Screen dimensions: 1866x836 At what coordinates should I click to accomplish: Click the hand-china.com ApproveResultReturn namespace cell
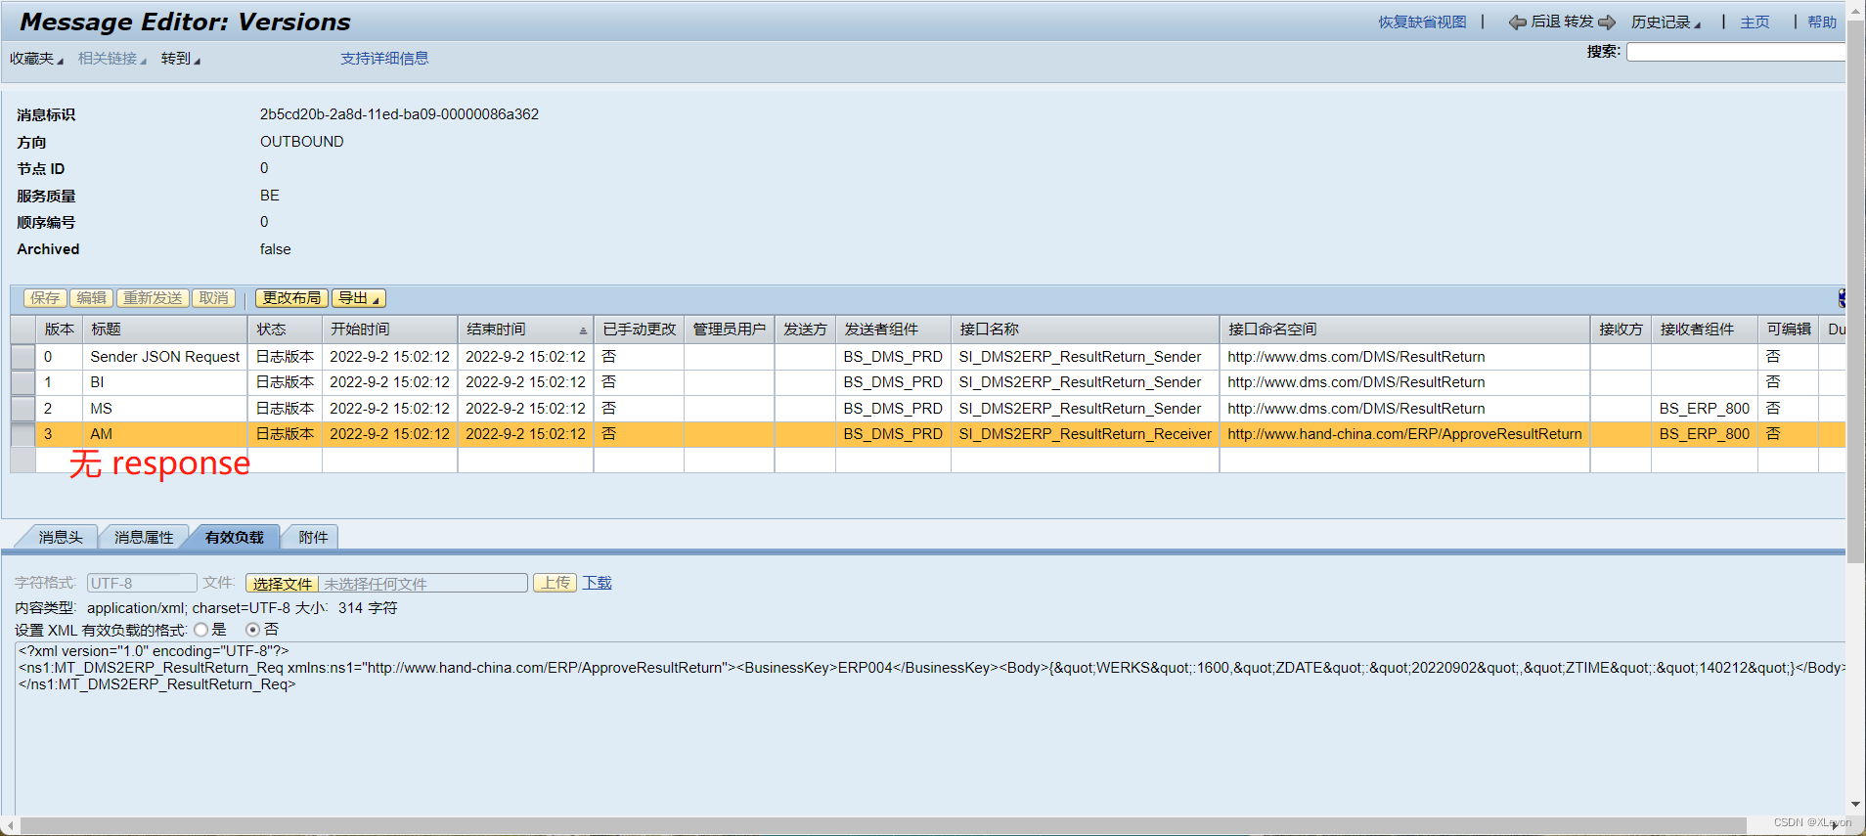(1404, 434)
